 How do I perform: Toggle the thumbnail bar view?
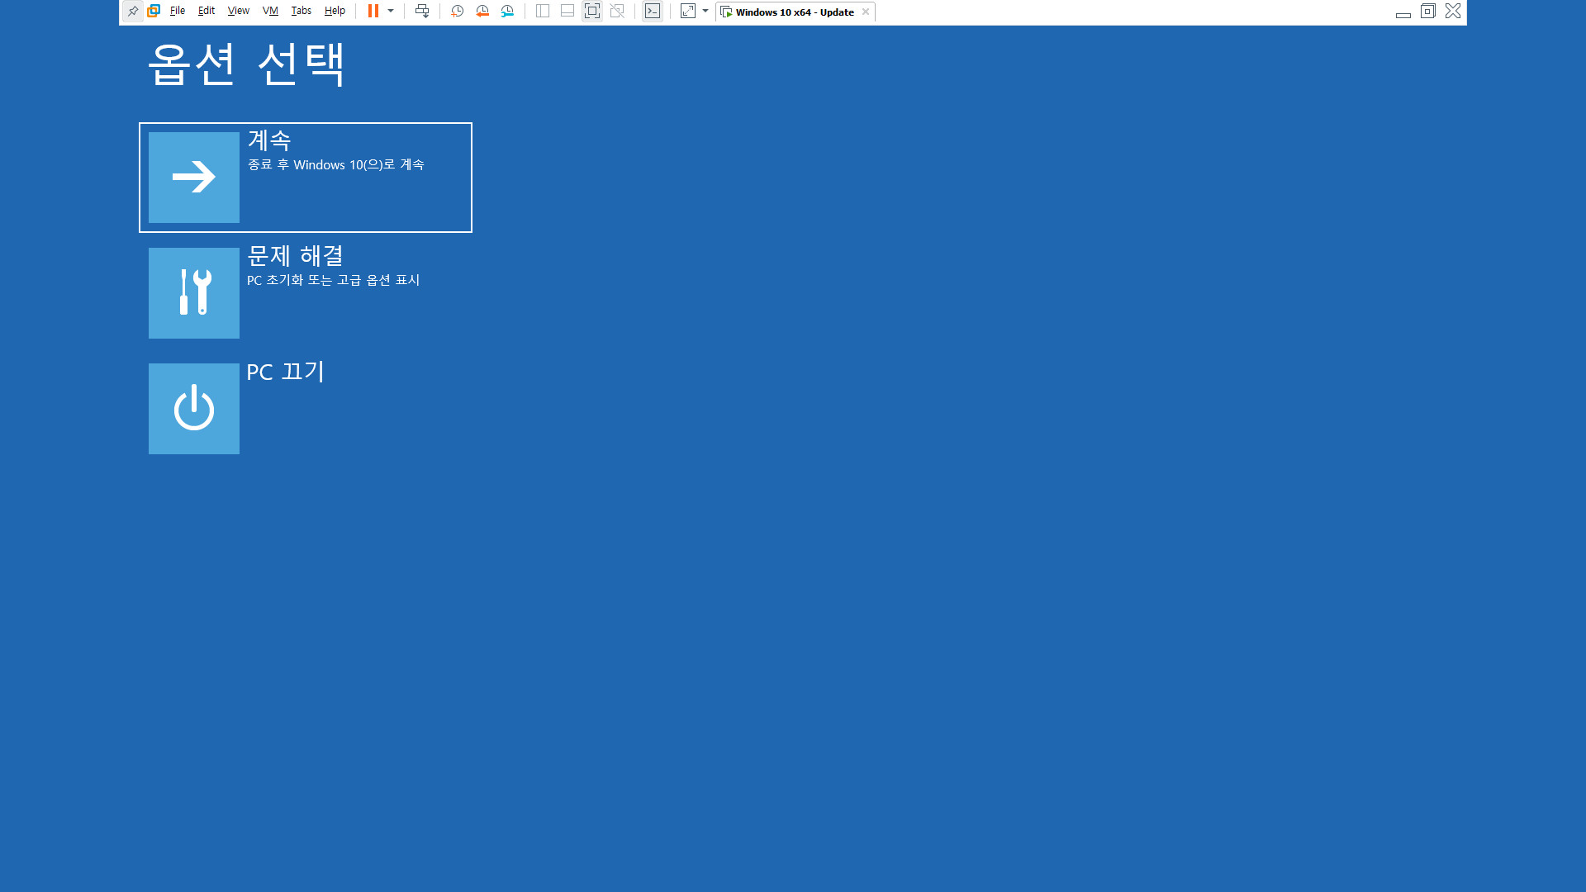click(567, 12)
